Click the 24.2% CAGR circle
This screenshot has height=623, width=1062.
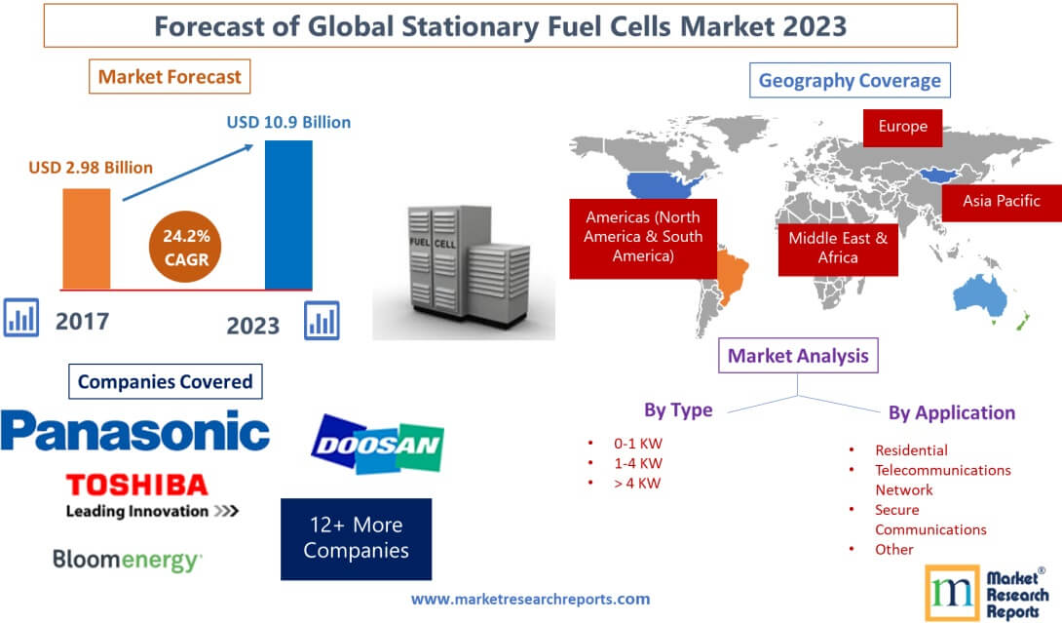coord(185,247)
